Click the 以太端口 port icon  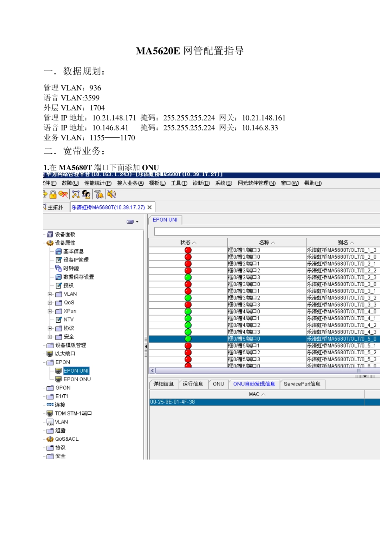[50, 354]
